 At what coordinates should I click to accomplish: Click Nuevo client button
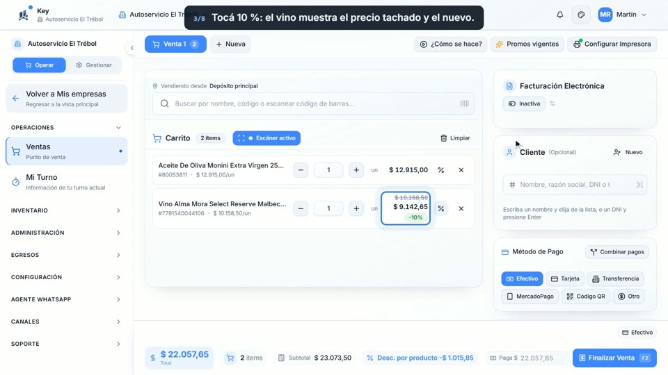tap(628, 152)
